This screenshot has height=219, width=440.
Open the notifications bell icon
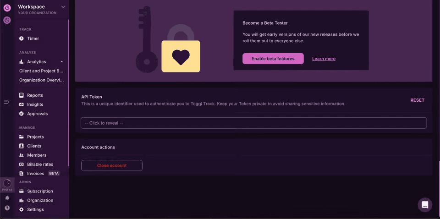click(x=7, y=198)
